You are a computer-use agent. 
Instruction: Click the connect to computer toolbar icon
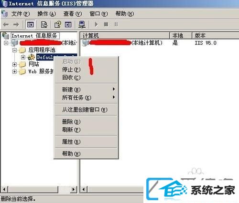[x=82, y=25]
